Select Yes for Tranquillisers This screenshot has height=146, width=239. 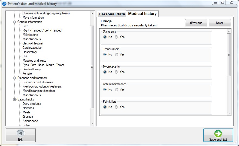tap(116, 54)
